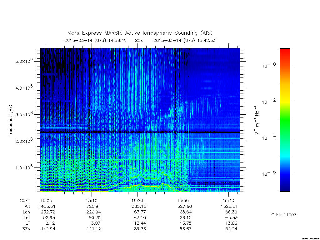This screenshot has width=320, height=240.
Task: Click the longitude value 65.64
Action: coord(186,212)
